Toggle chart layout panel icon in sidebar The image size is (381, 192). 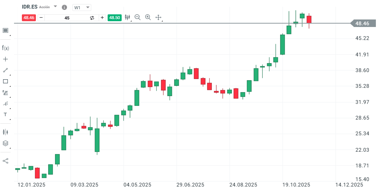point(5,30)
